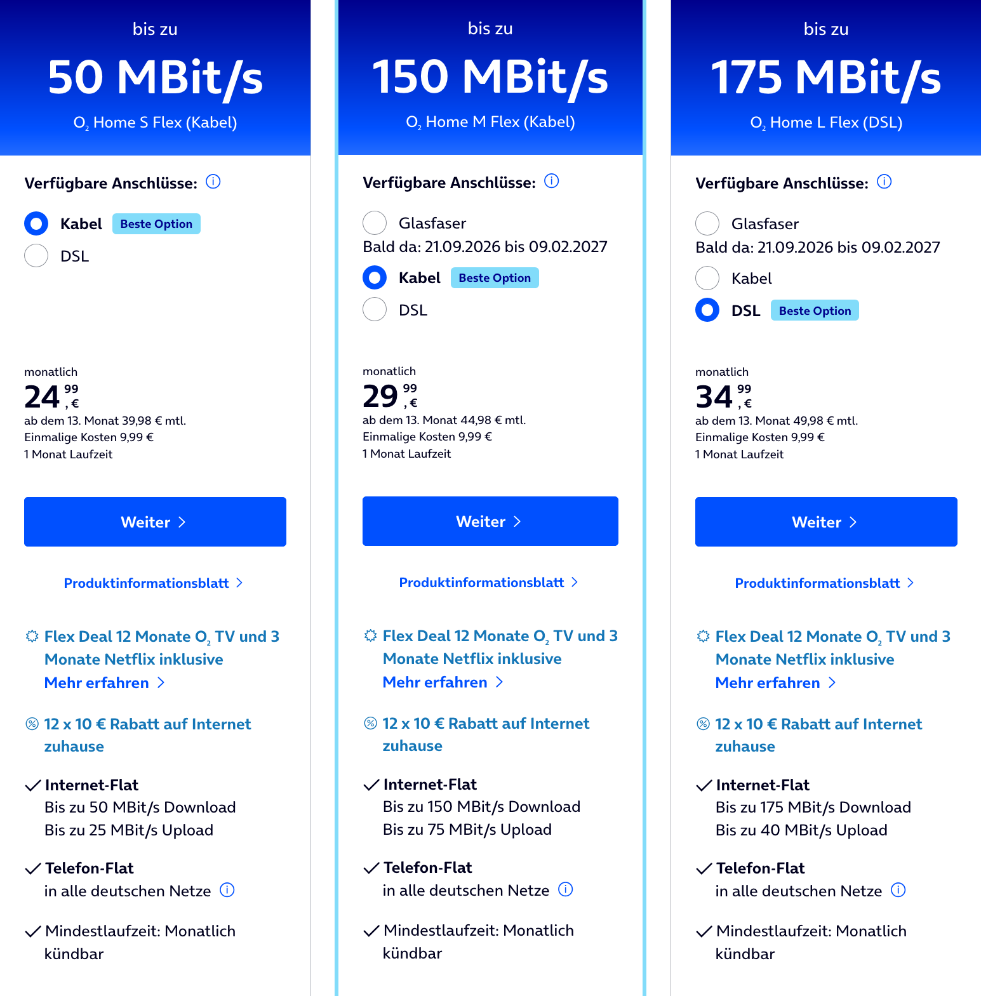Open Telefon-Flat info icon in Home S Flex
This screenshot has width=981, height=996.
(x=227, y=890)
